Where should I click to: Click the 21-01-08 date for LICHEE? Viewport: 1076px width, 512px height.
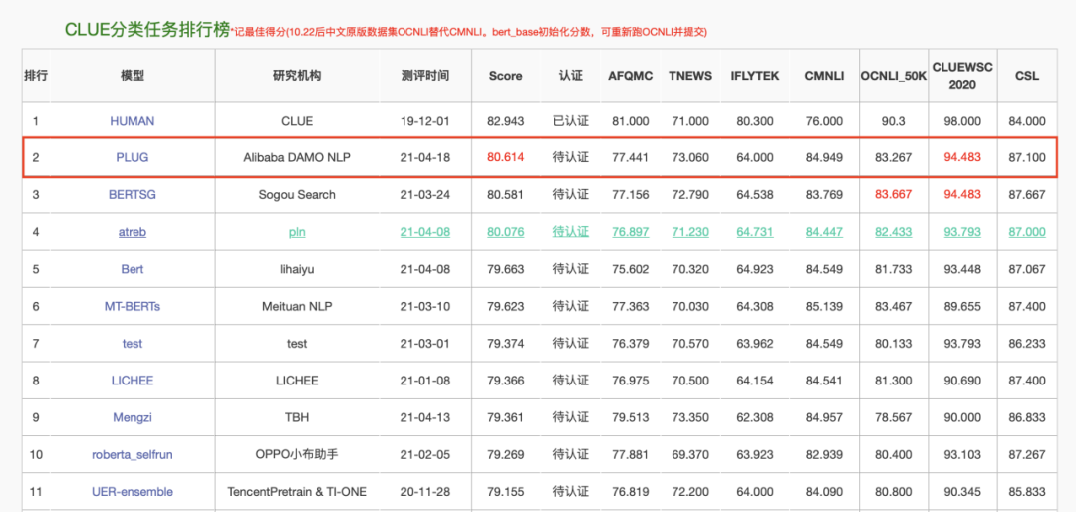coord(424,381)
